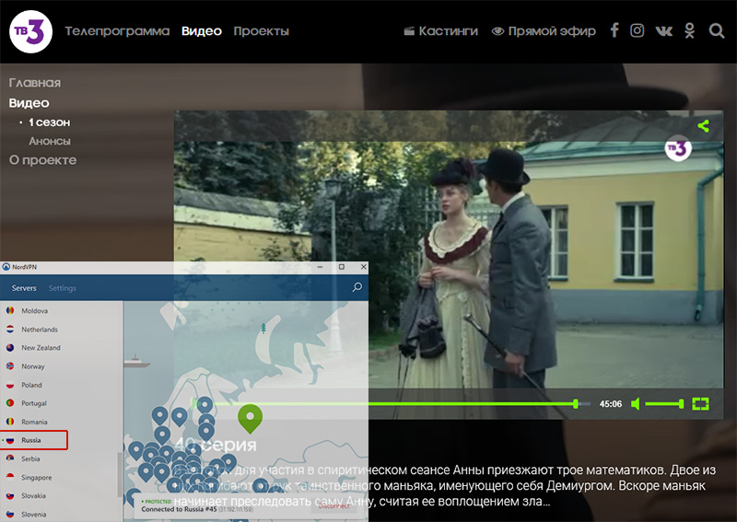Click the green connected map pin in NordVPN
Screen dimensions: 737x522
250,418
